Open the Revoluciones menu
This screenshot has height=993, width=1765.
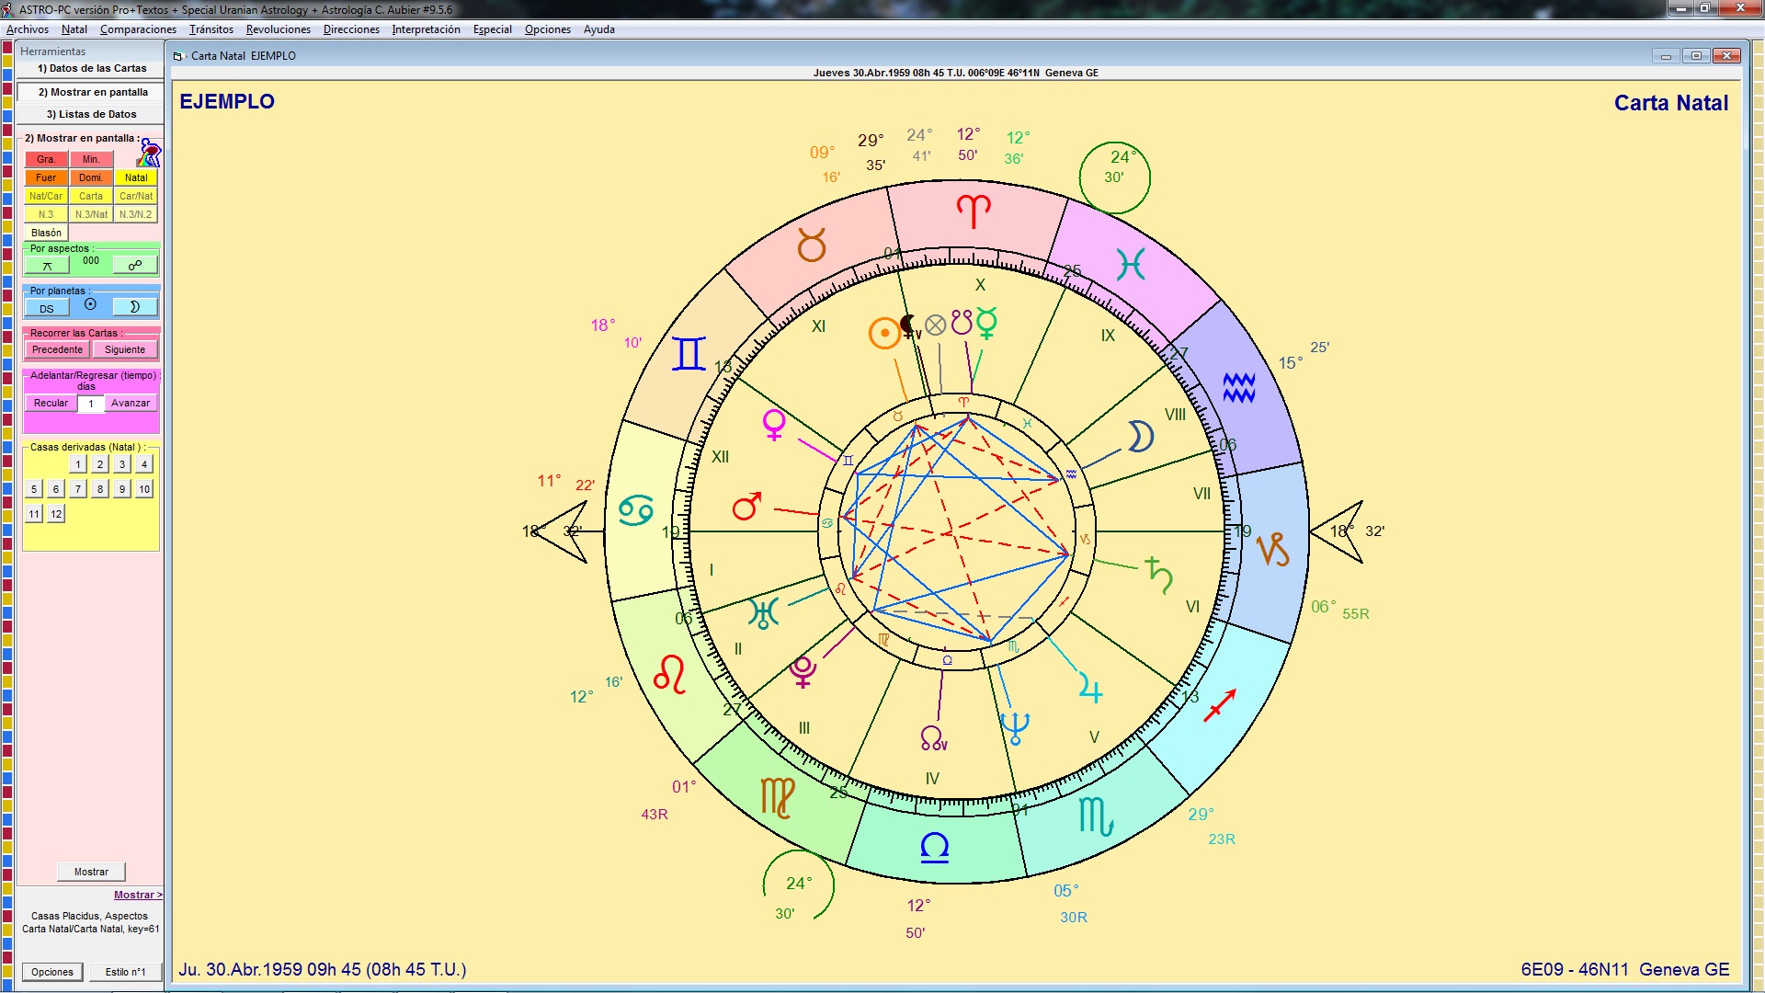click(x=279, y=29)
